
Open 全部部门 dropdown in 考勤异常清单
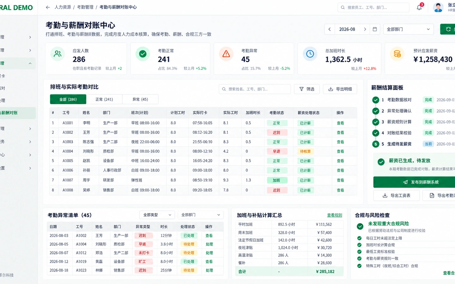(201, 215)
